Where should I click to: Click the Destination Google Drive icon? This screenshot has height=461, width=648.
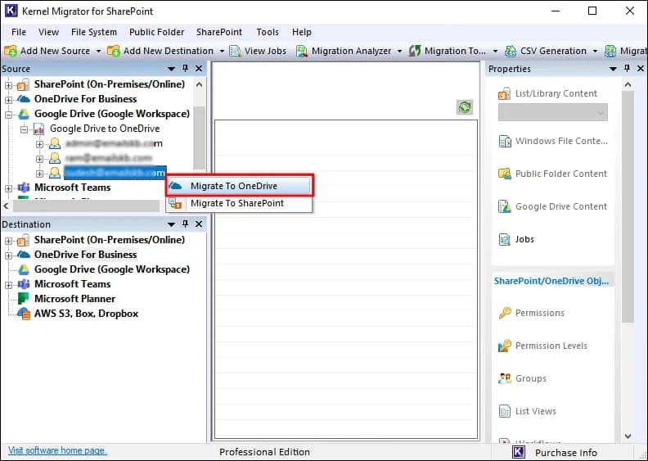tap(24, 269)
